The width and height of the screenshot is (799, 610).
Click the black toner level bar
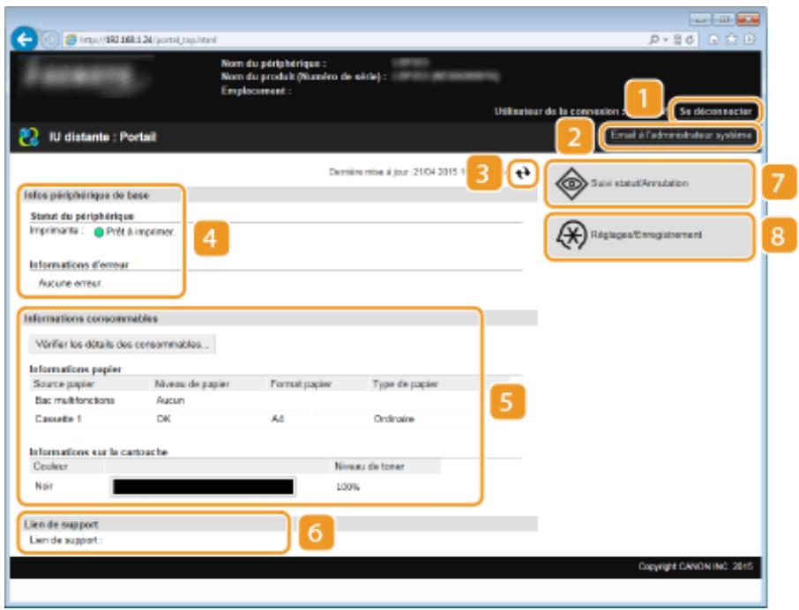203,487
